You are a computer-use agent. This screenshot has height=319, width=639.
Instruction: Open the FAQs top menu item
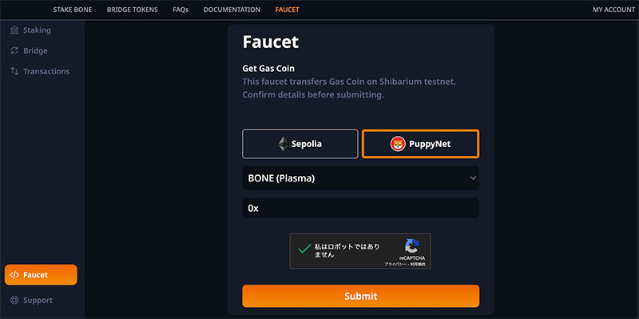181,10
